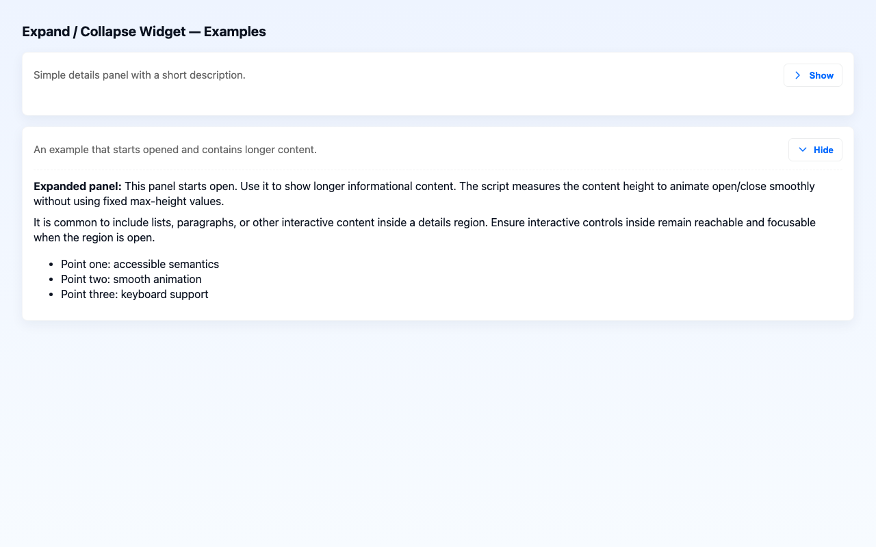876x547 pixels.
Task: Click the bullet Point two: smooth animation
Action: [x=131, y=279]
